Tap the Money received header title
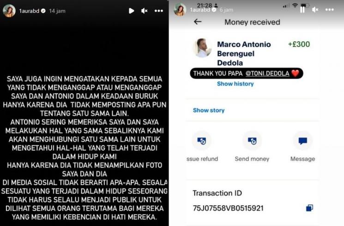This screenshot has height=226, width=344. tap(252, 22)
